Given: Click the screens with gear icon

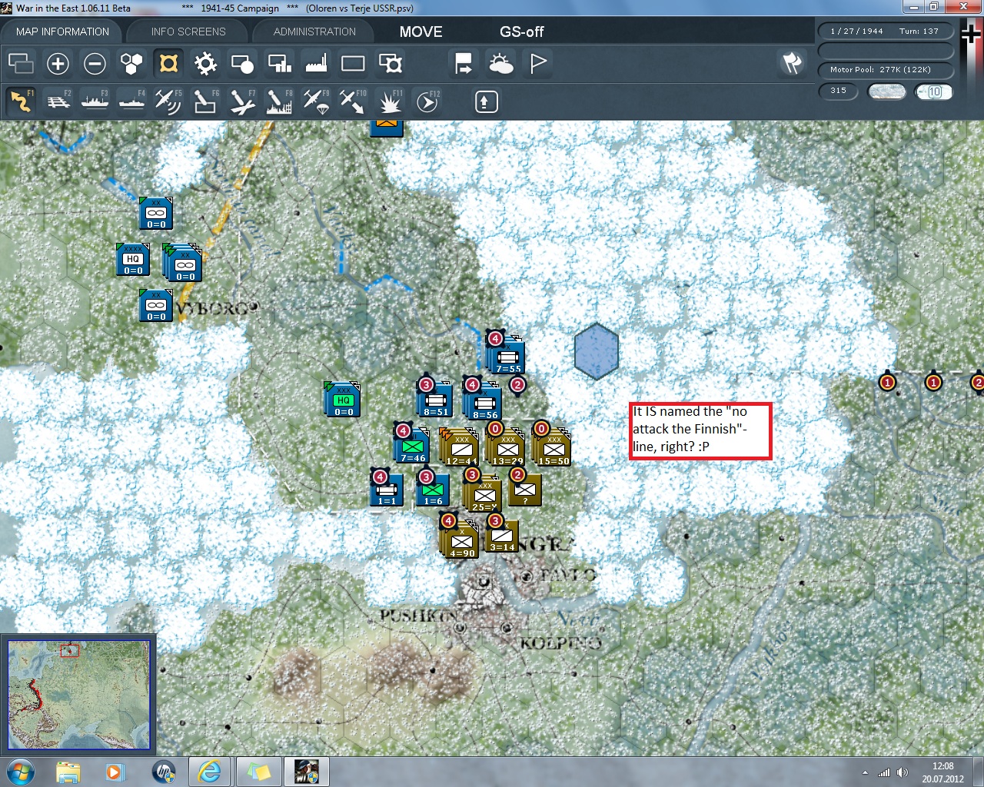Looking at the screenshot, I should (390, 63).
